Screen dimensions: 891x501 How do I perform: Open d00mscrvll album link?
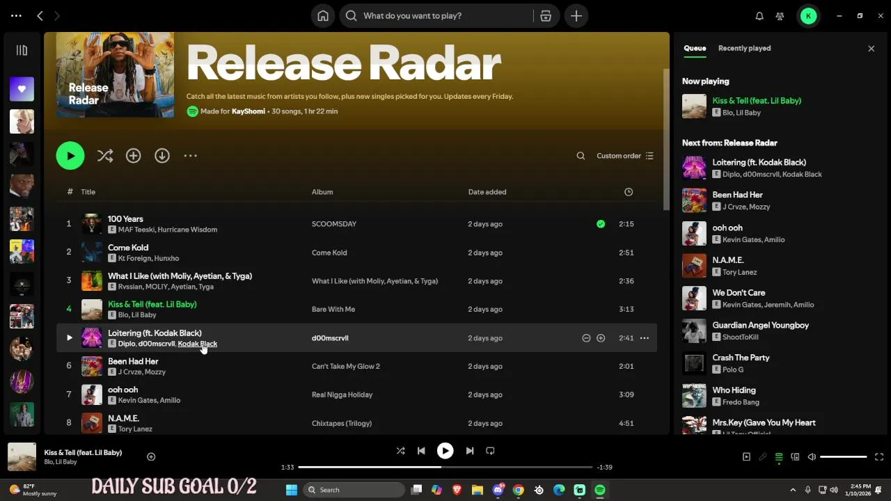tap(330, 338)
